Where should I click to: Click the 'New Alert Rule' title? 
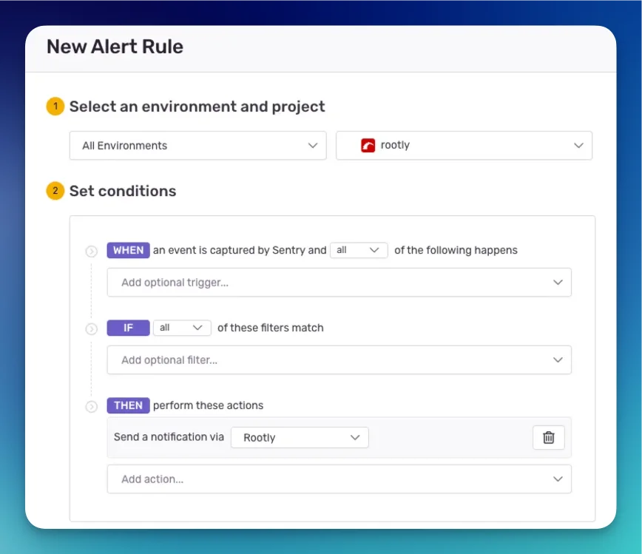click(x=115, y=47)
